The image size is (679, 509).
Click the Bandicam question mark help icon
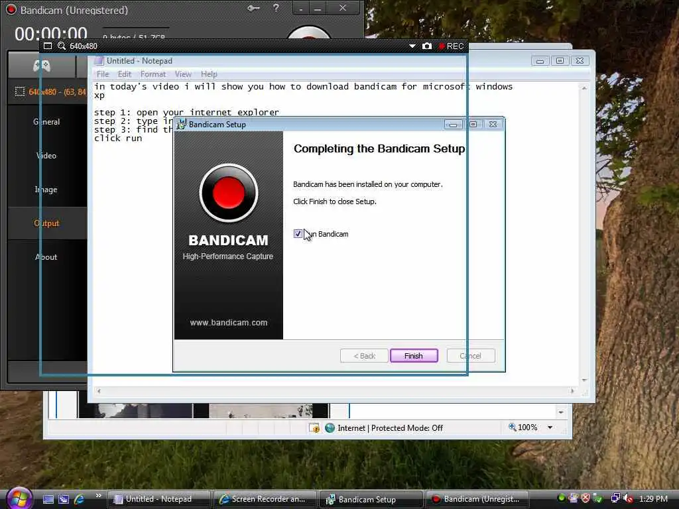pyautogui.click(x=276, y=8)
